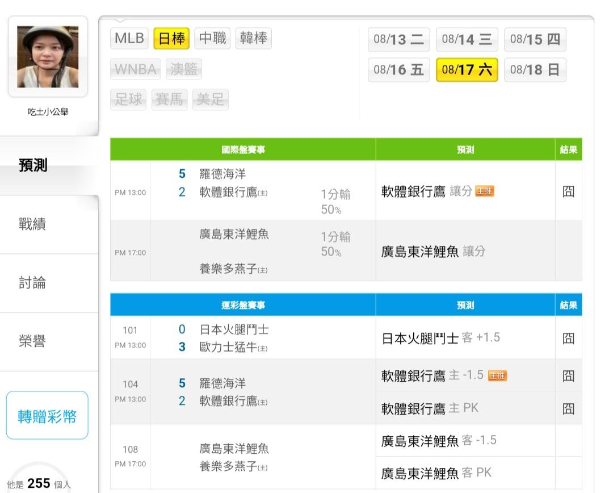Click the 轉贈彩幣 button
The width and height of the screenshot is (613, 493).
click(x=47, y=415)
